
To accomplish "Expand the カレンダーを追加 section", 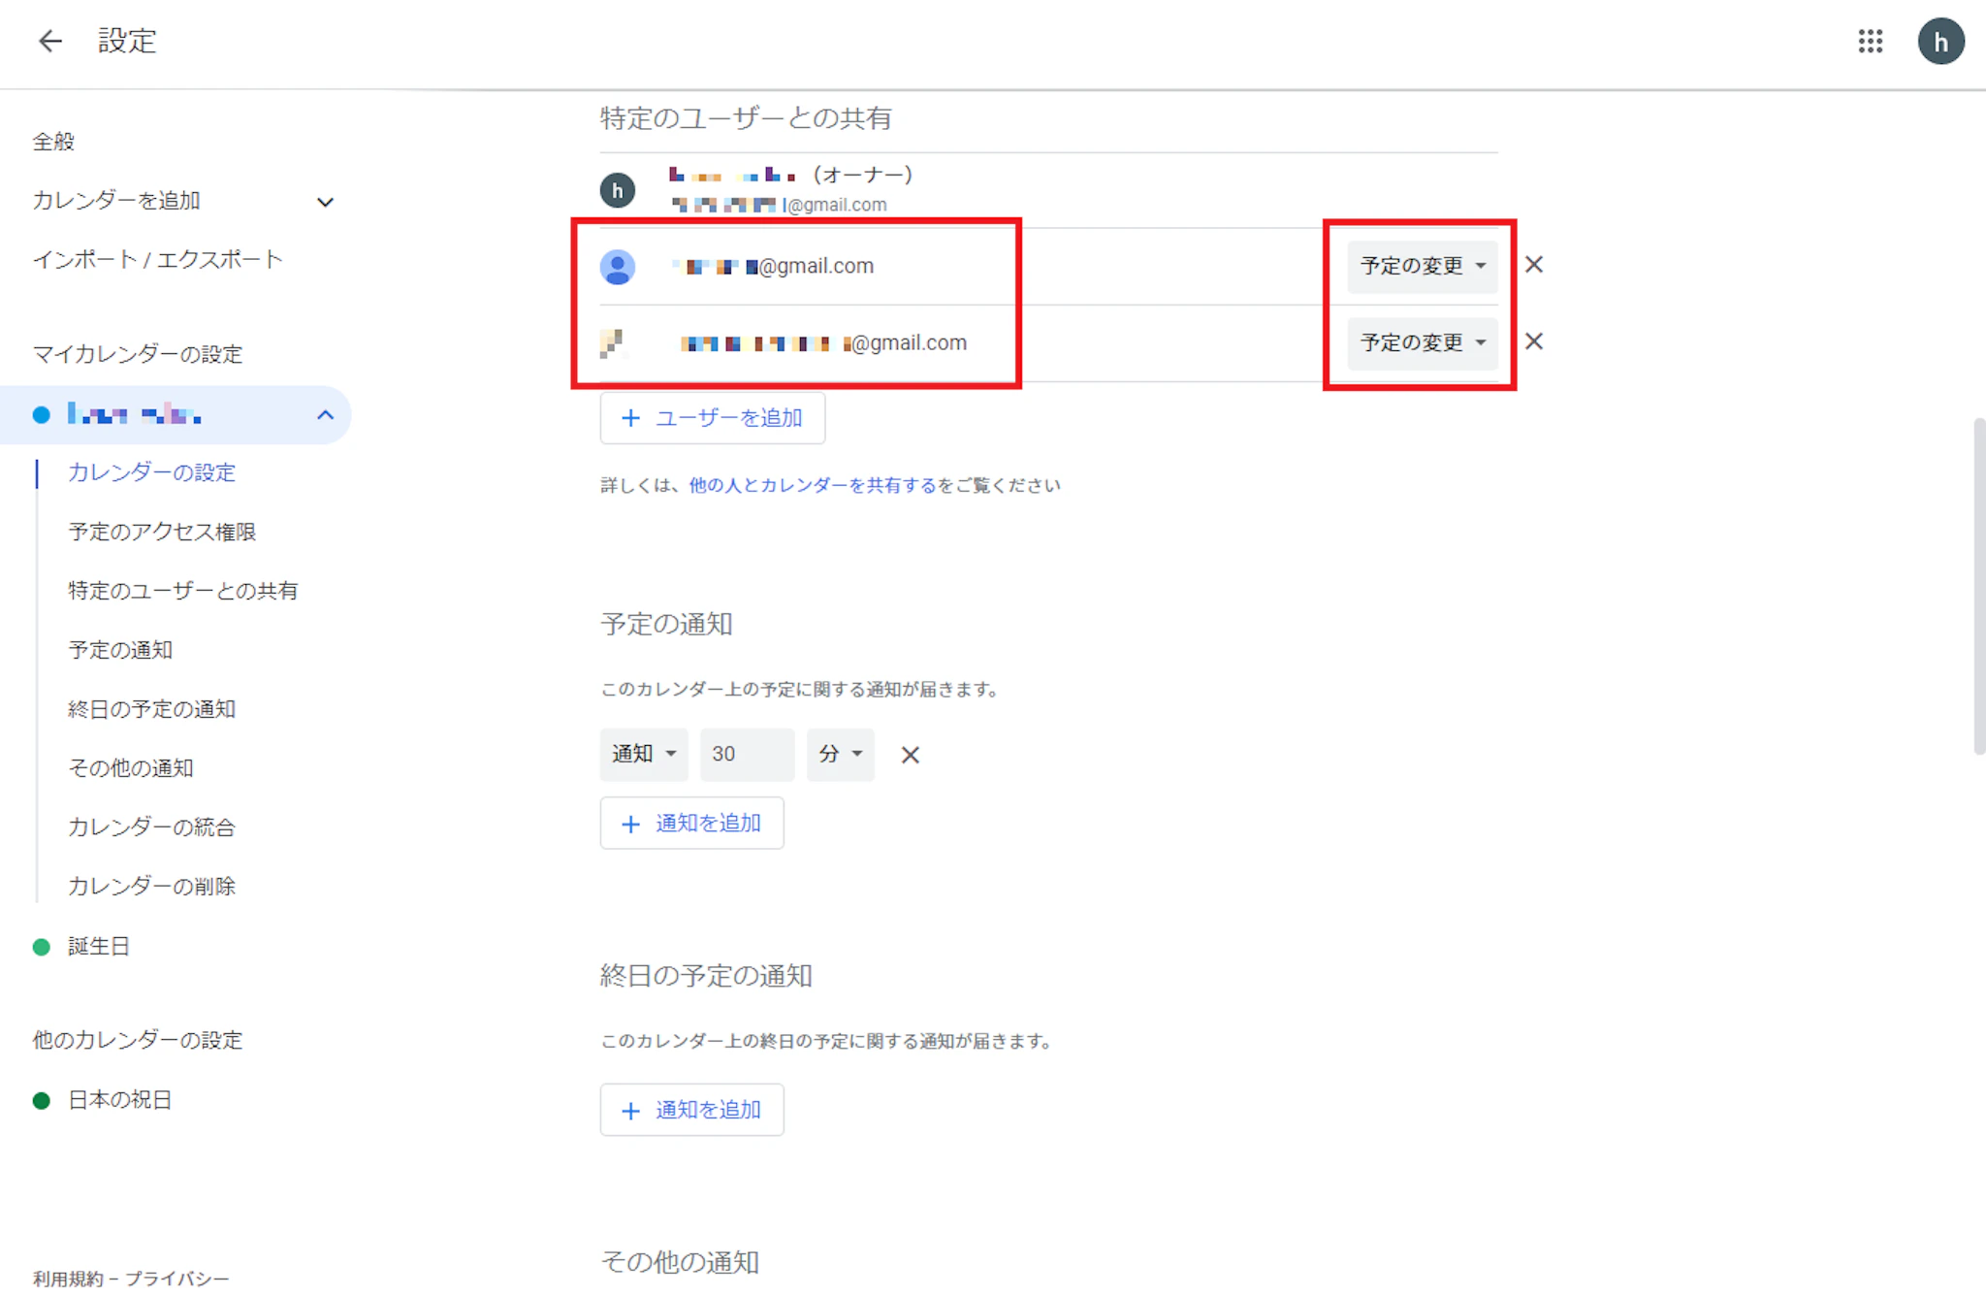I will (x=325, y=202).
